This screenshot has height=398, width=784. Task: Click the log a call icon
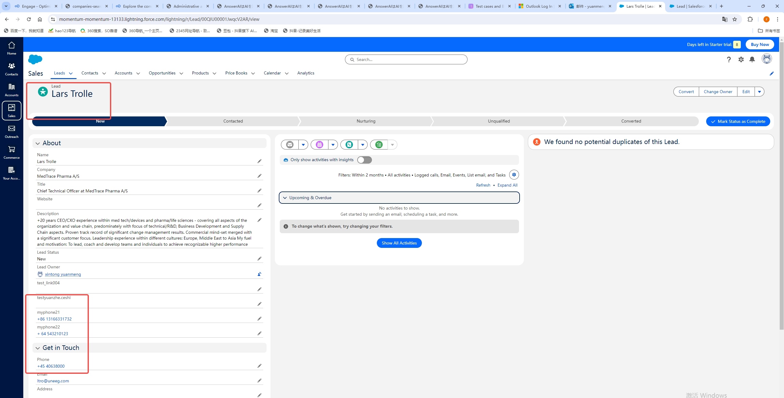[349, 145]
